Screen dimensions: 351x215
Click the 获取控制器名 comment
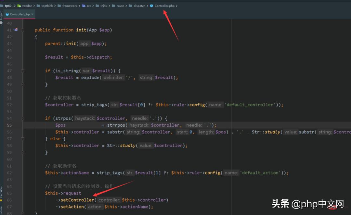pos(63,98)
